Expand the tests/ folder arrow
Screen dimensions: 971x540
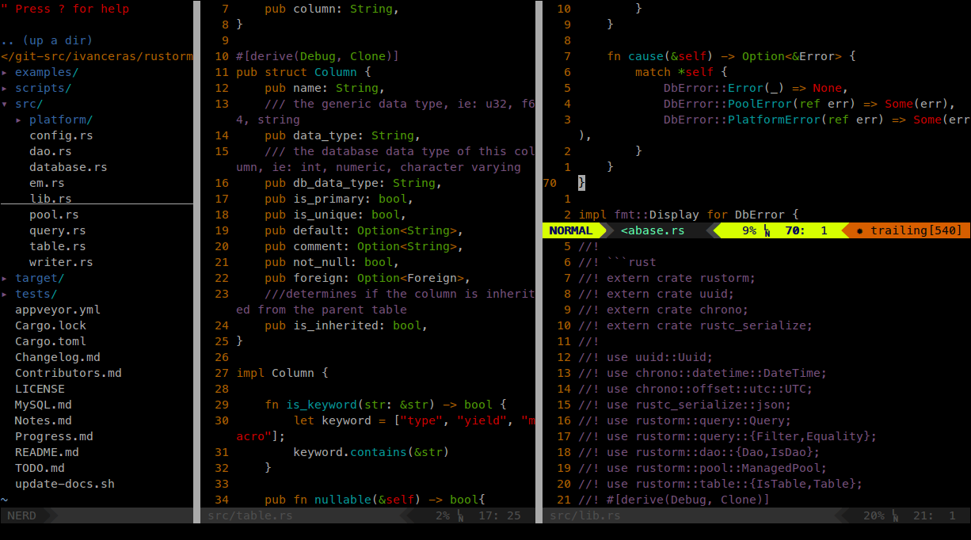click(x=4, y=294)
